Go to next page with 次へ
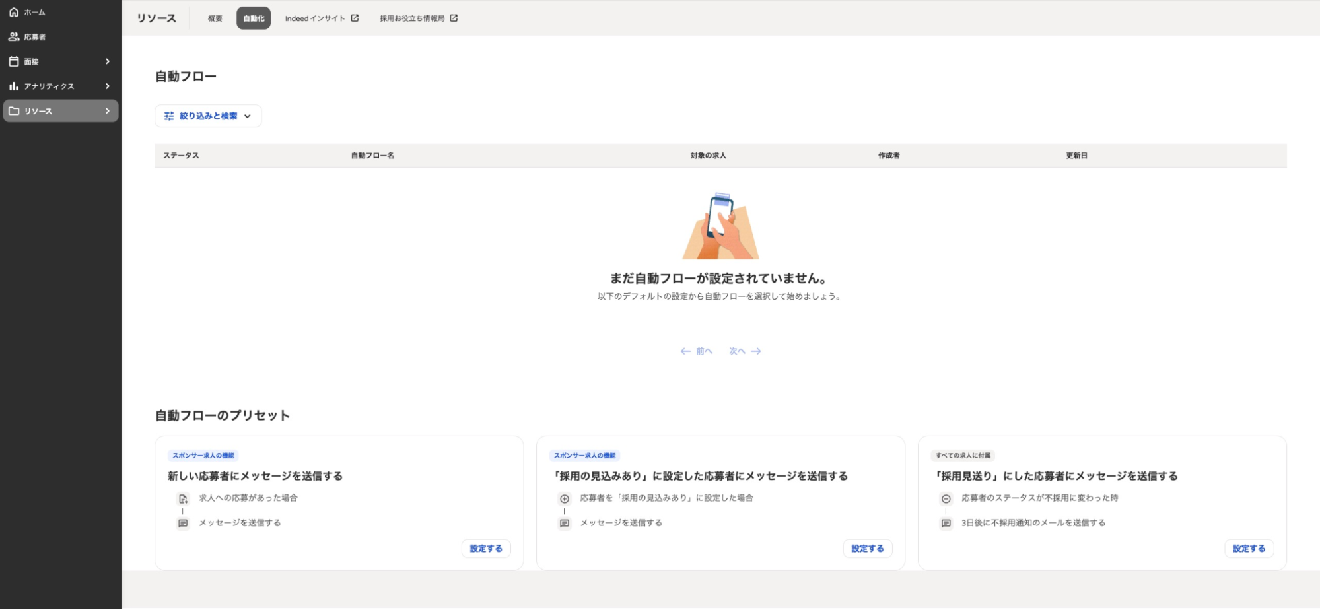Image resolution: width=1320 pixels, height=610 pixels. coord(745,351)
